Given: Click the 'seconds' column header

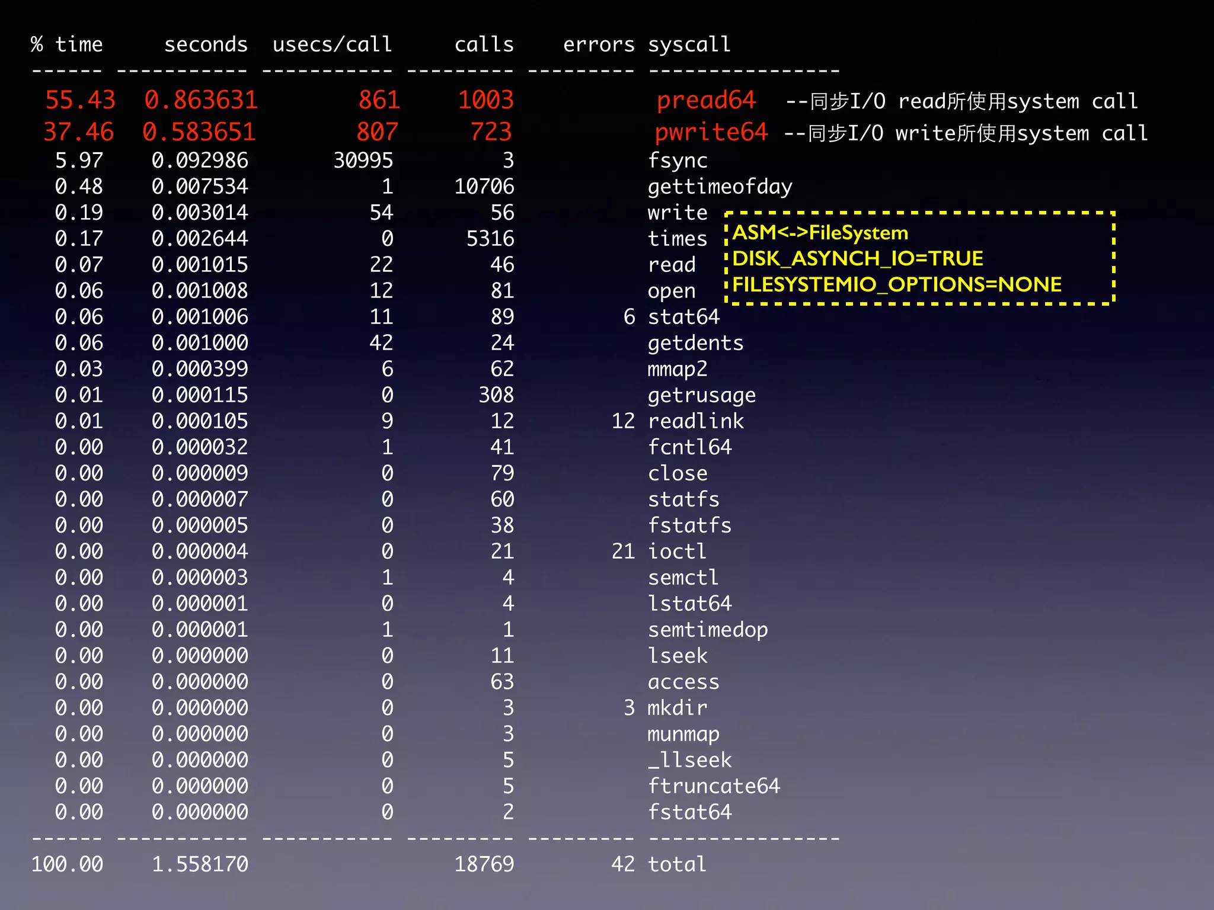Looking at the screenshot, I should click(206, 44).
